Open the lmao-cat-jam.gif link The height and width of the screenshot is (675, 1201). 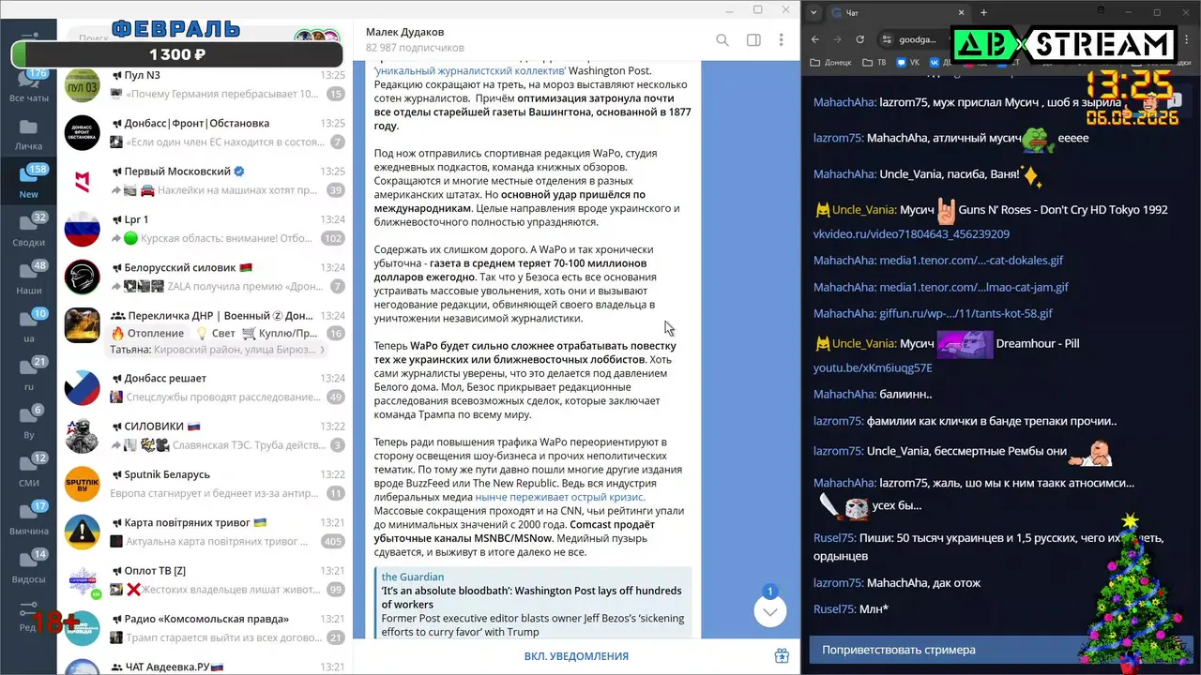pyautogui.click(x=974, y=287)
